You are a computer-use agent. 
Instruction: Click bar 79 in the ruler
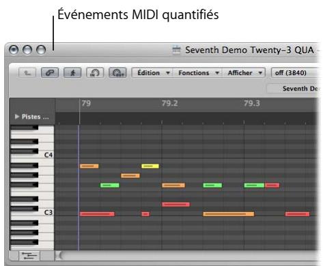(x=86, y=104)
